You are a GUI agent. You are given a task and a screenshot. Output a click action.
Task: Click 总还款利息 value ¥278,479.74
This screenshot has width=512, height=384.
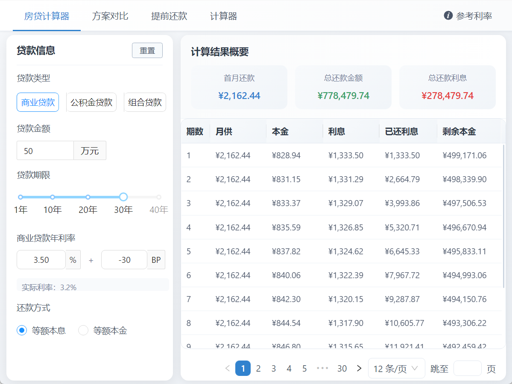(448, 96)
